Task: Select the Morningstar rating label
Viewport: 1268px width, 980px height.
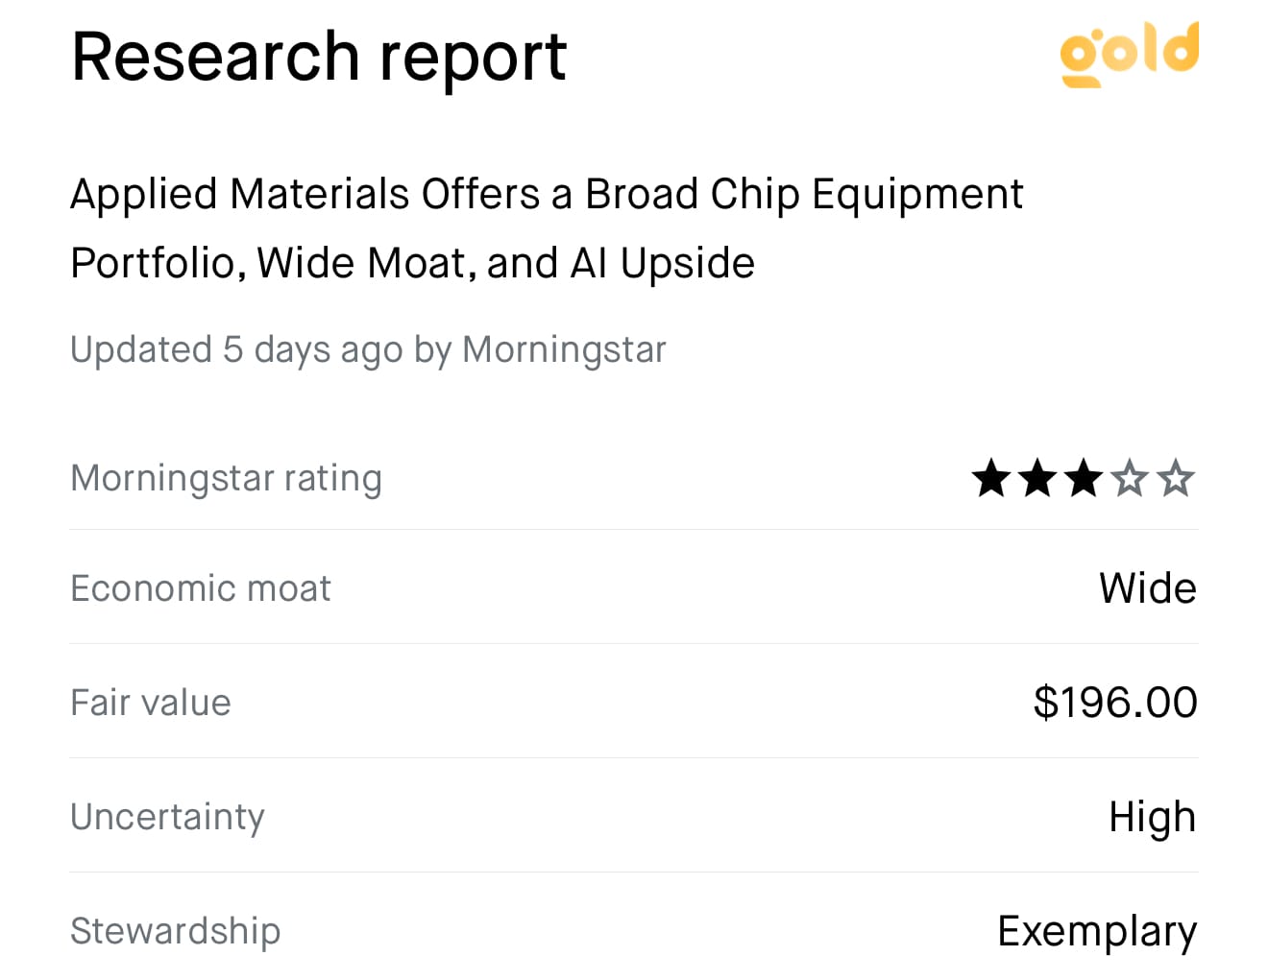Action: 227,478
